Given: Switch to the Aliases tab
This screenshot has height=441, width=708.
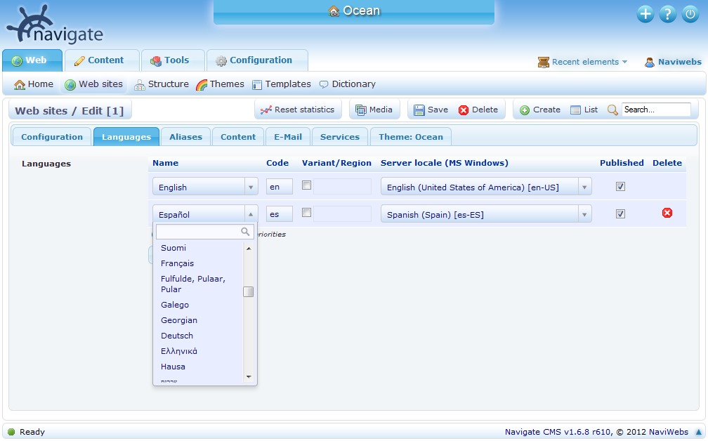Looking at the screenshot, I should [x=185, y=136].
